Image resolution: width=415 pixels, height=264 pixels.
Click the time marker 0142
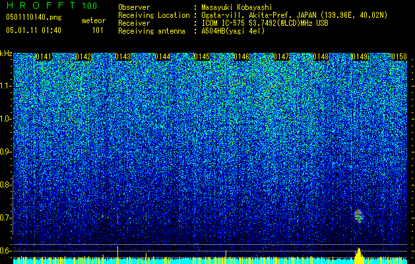pyautogui.click(x=83, y=57)
